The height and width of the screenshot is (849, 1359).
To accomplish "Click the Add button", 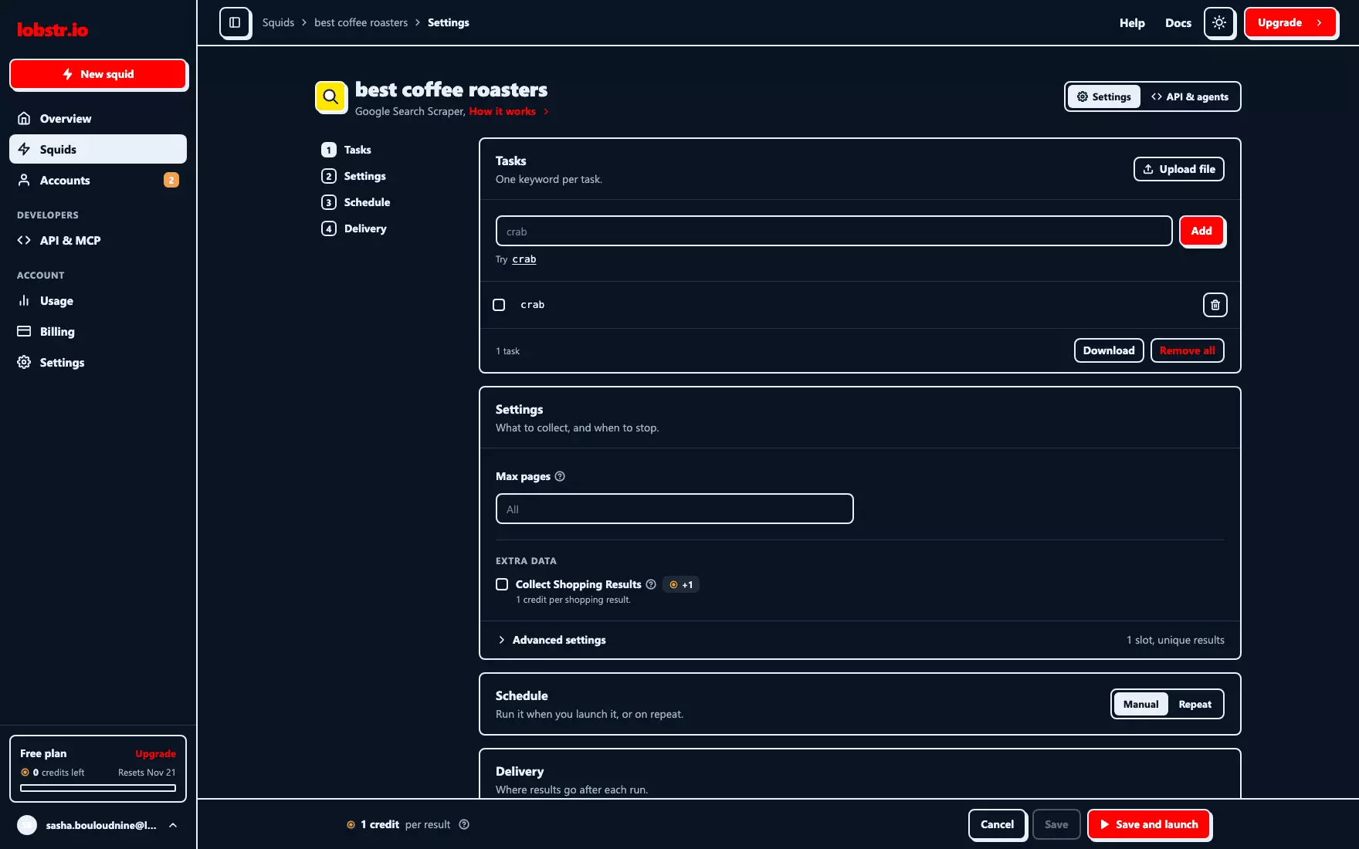I will pyautogui.click(x=1201, y=231).
